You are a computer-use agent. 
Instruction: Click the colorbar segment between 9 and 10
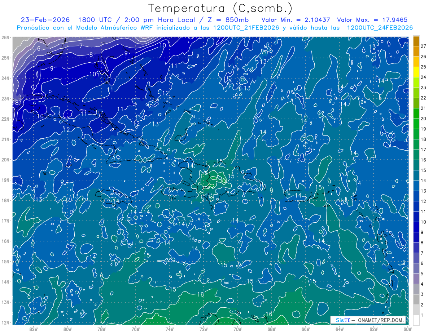tap(416, 227)
